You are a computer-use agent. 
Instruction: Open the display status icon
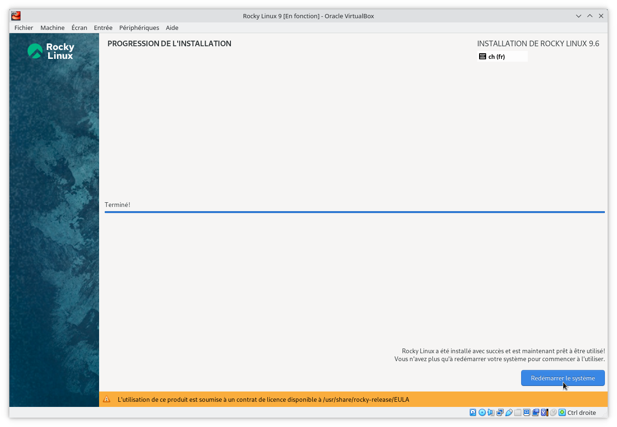click(x=526, y=413)
